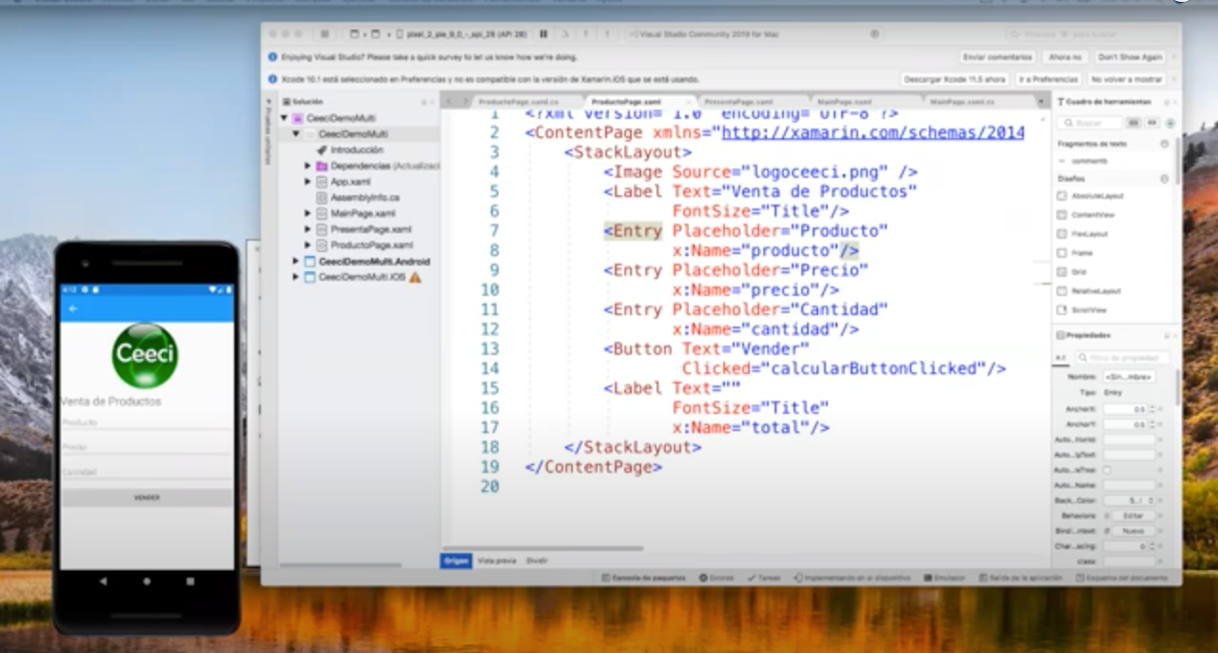Image resolution: width=1218 pixels, height=653 pixels.
Task: Click the iOS project warning icon
Action: (x=415, y=277)
